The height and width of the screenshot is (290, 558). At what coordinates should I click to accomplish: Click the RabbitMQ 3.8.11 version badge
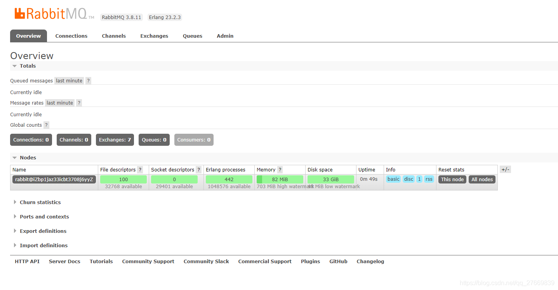click(122, 17)
